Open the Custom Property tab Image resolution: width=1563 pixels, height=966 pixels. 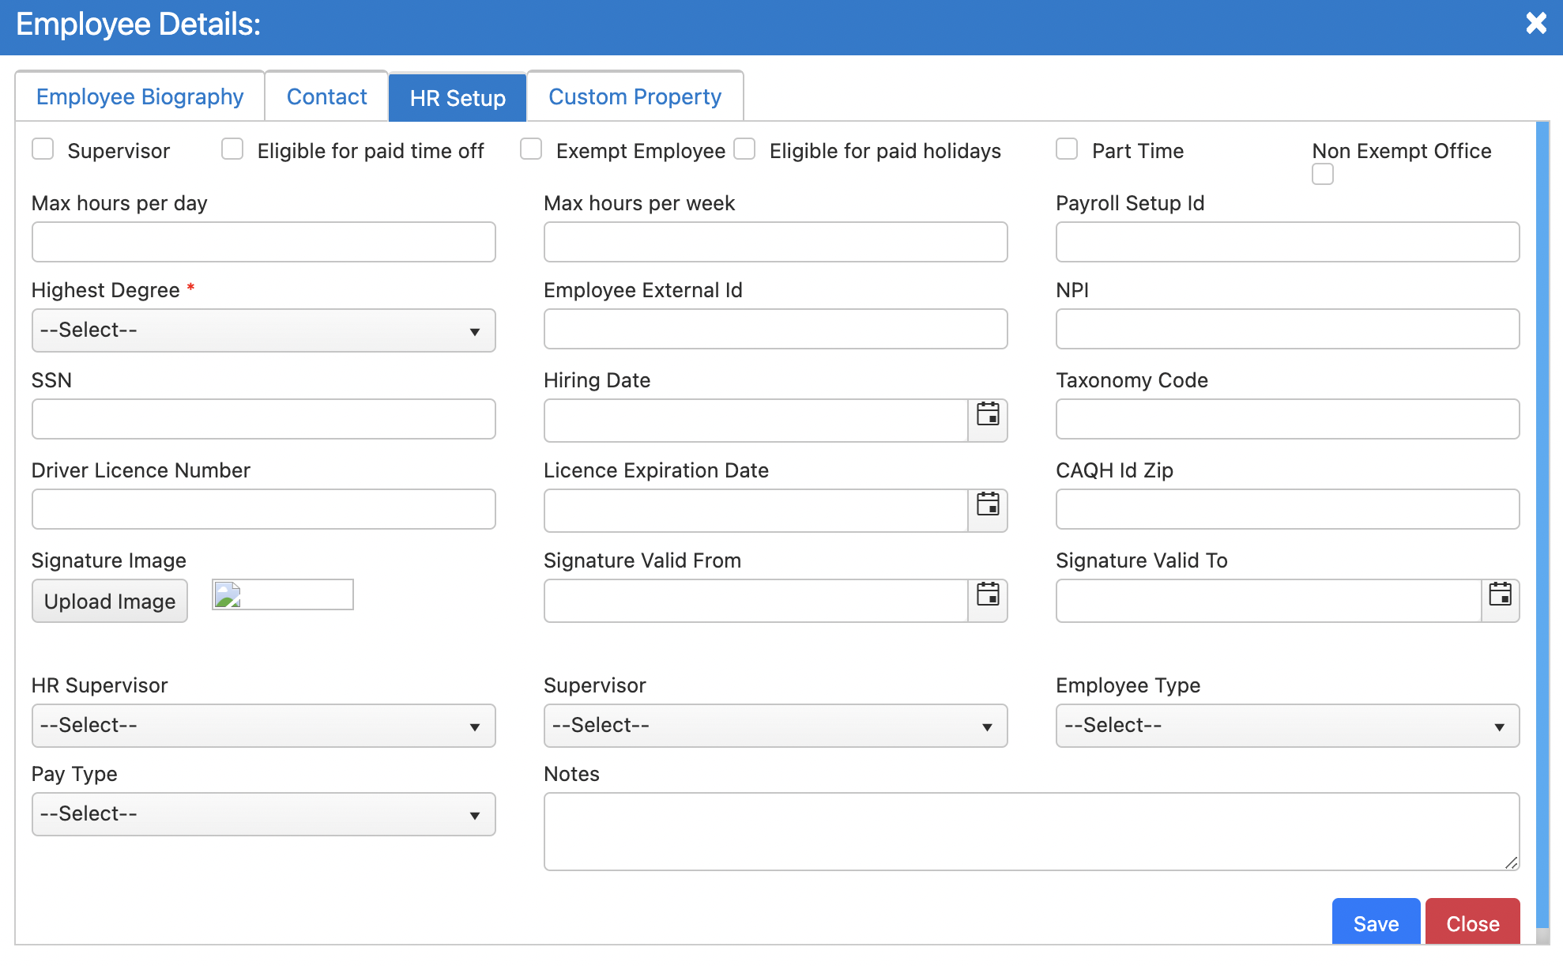click(x=635, y=96)
